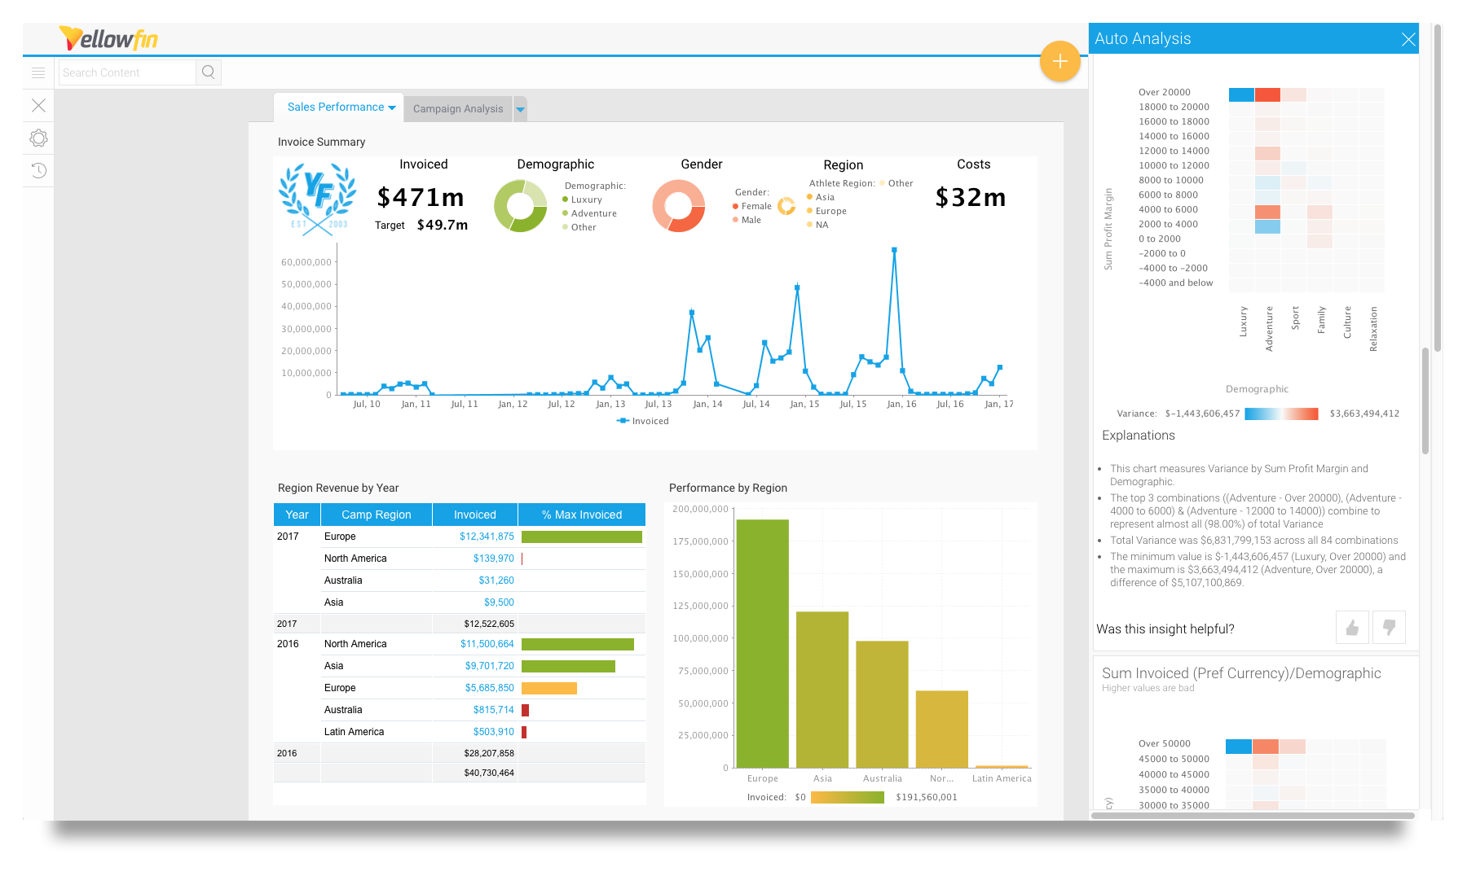Viewport: 1467px width, 876px height.
Task: Click the Auto Analysis horizontal scrollbar
Action: 1253,815
